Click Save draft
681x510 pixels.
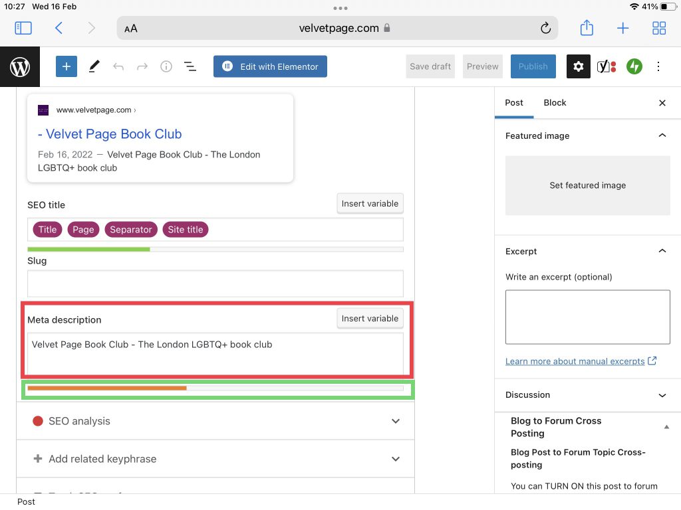(x=430, y=66)
